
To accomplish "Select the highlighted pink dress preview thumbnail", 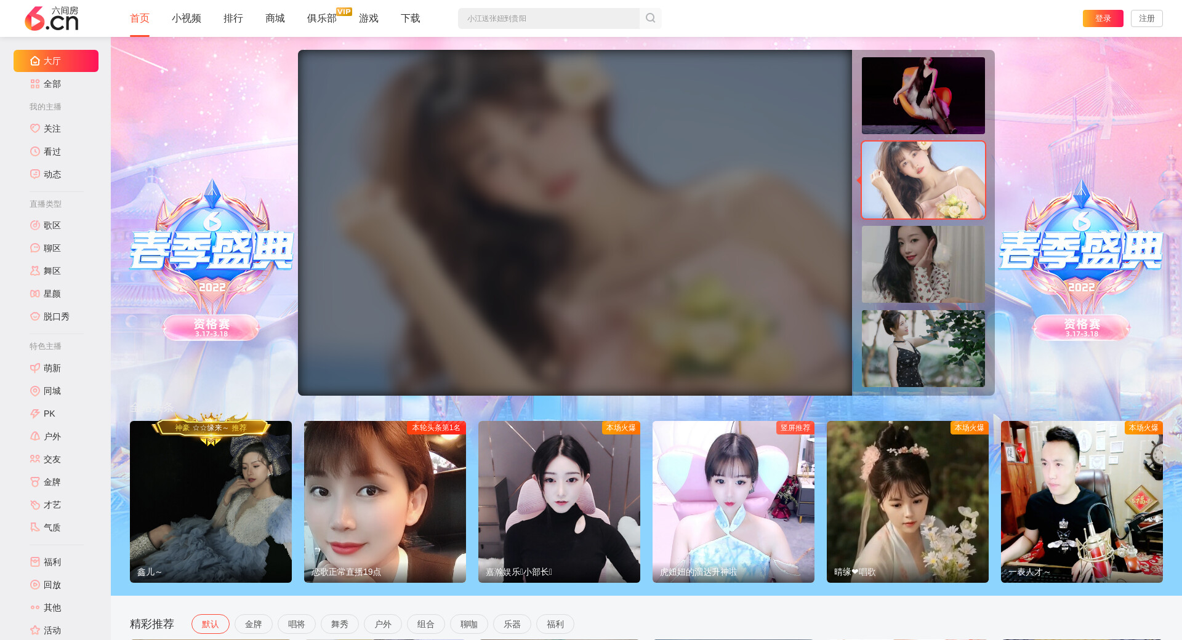I will point(923,180).
